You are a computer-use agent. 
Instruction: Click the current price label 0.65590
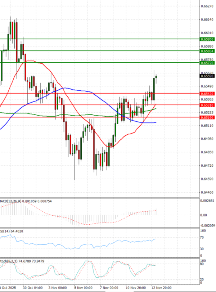pyautogui.click(x=207, y=76)
